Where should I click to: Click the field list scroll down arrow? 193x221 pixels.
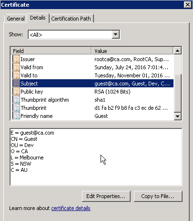click(178, 116)
